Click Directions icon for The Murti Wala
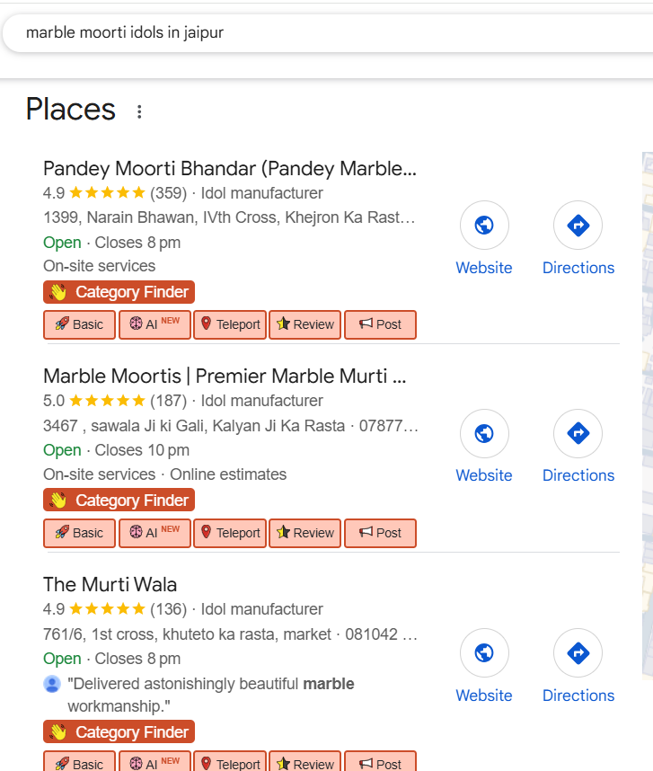This screenshot has height=771, width=653. [x=578, y=653]
